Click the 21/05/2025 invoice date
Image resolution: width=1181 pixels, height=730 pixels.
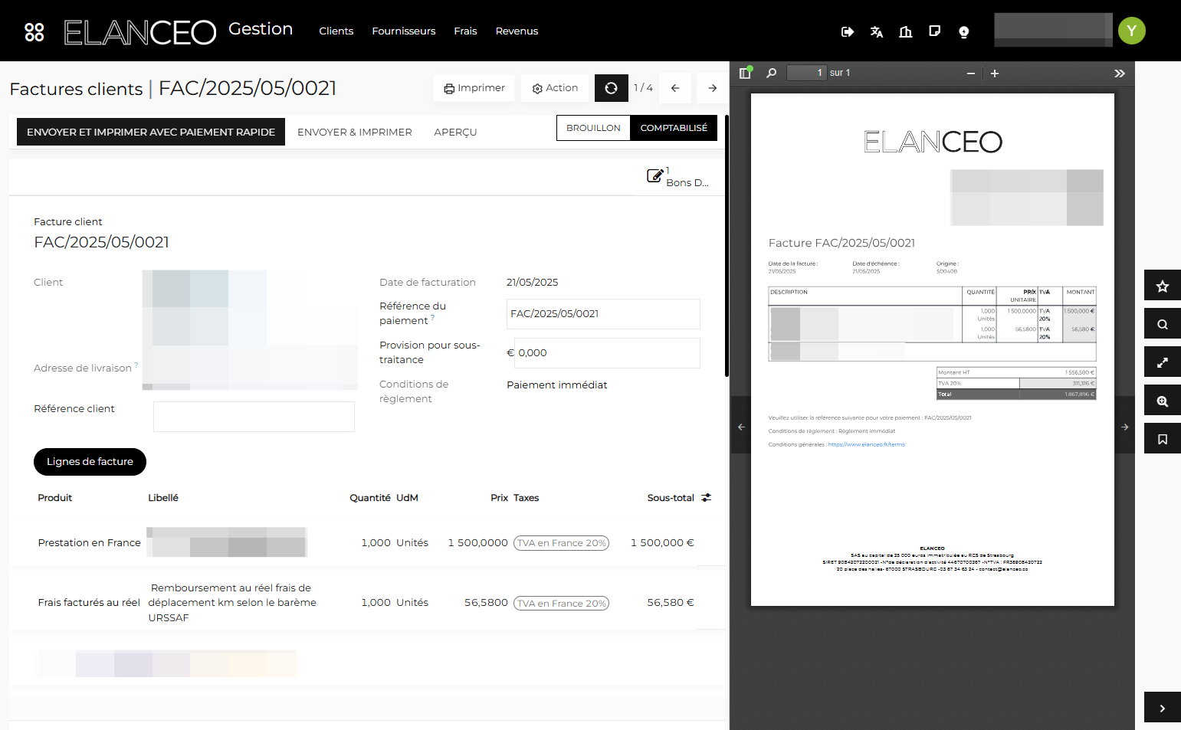(x=532, y=283)
